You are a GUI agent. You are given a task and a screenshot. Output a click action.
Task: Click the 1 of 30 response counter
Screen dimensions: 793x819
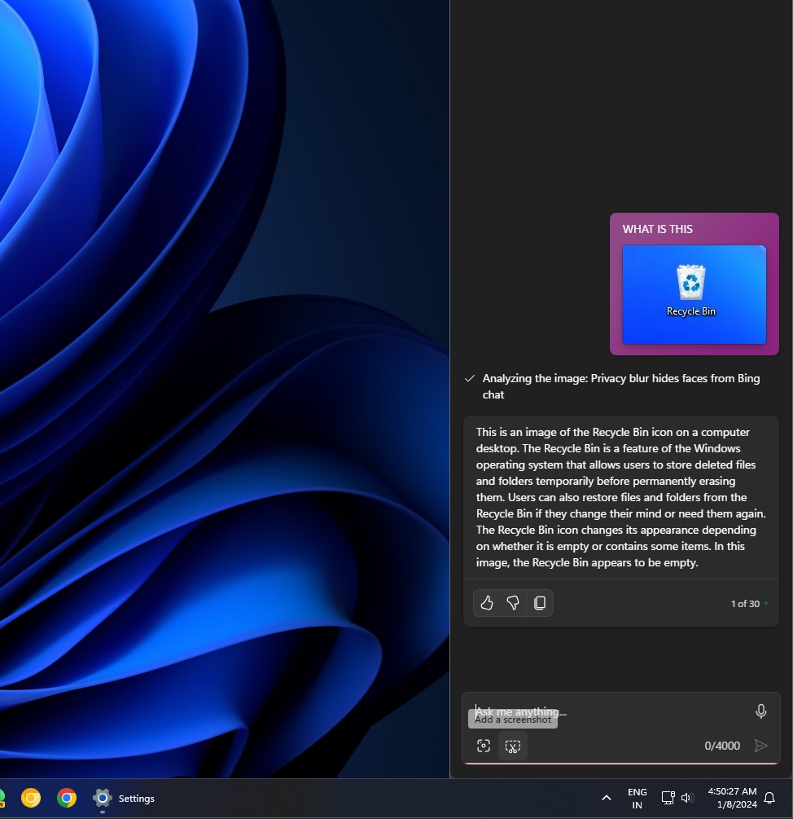click(743, 603)
